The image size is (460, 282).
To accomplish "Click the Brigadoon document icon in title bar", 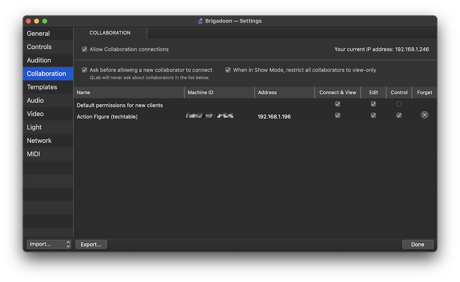I will (200, 21).
